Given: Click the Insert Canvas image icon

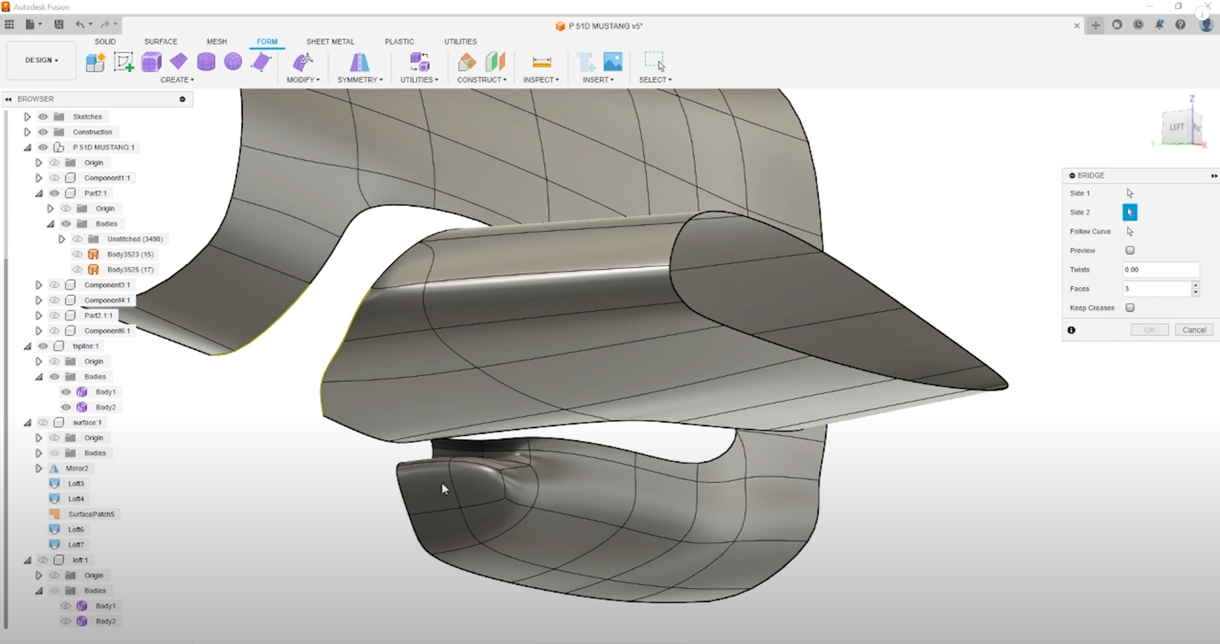Looking at the screenshot, I should 613,62.
